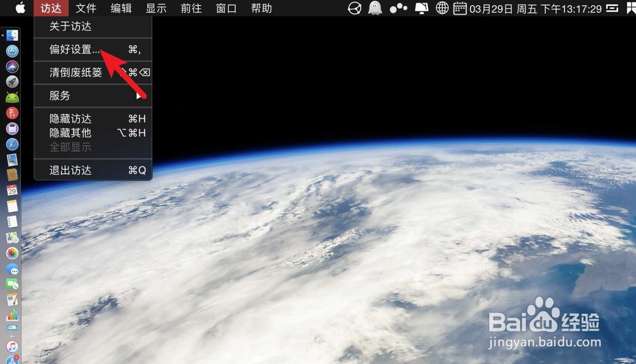Click the date and time 03月29日 周五

coord(536,8)
